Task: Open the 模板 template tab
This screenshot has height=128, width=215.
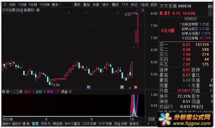Action: click(x=26, y=124)
